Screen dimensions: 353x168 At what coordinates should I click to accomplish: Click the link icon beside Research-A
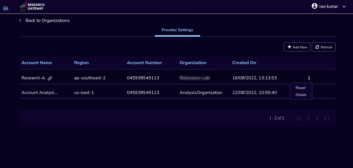click(50, 78)
